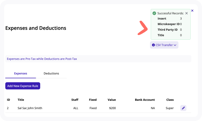
Task: Expand the CSV Transfer dropdown
Action: [x=164, y=45]
